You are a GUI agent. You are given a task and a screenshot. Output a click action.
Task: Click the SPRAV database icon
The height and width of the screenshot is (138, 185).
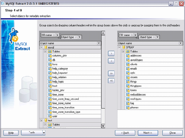pyautogui.click(x=123, y=47)
